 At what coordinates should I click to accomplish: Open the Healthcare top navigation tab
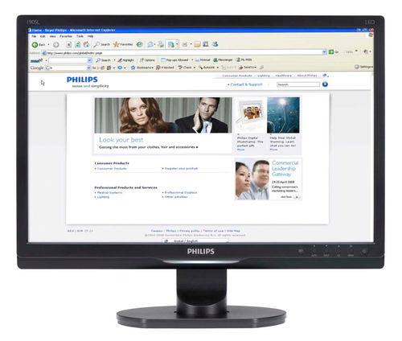click(x=283, y=76)
